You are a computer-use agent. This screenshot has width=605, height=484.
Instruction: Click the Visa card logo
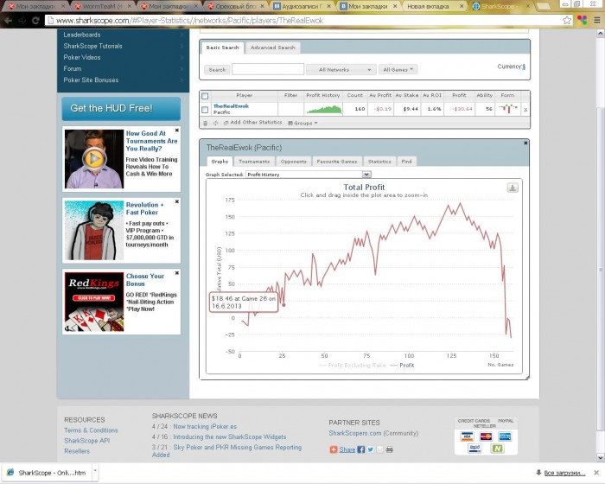tap(467, 437)
